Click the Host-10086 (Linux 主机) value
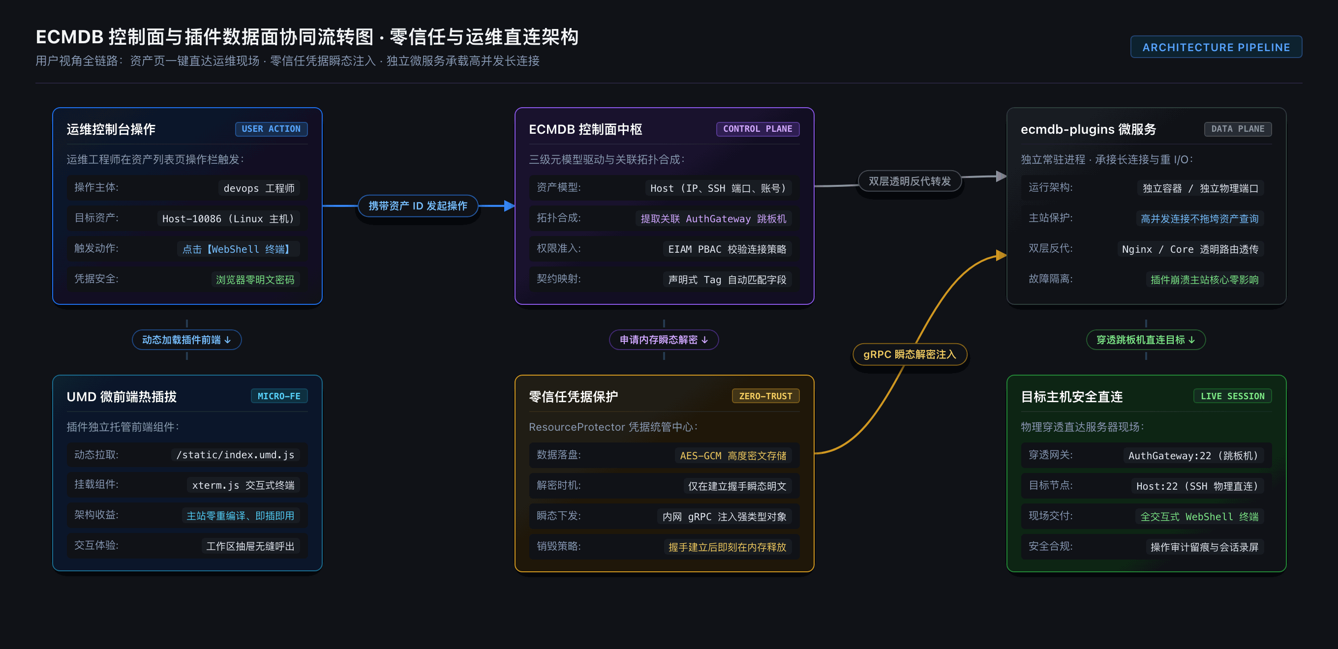The width and height of the screenshot is (1338, 649). click(228, 219)
